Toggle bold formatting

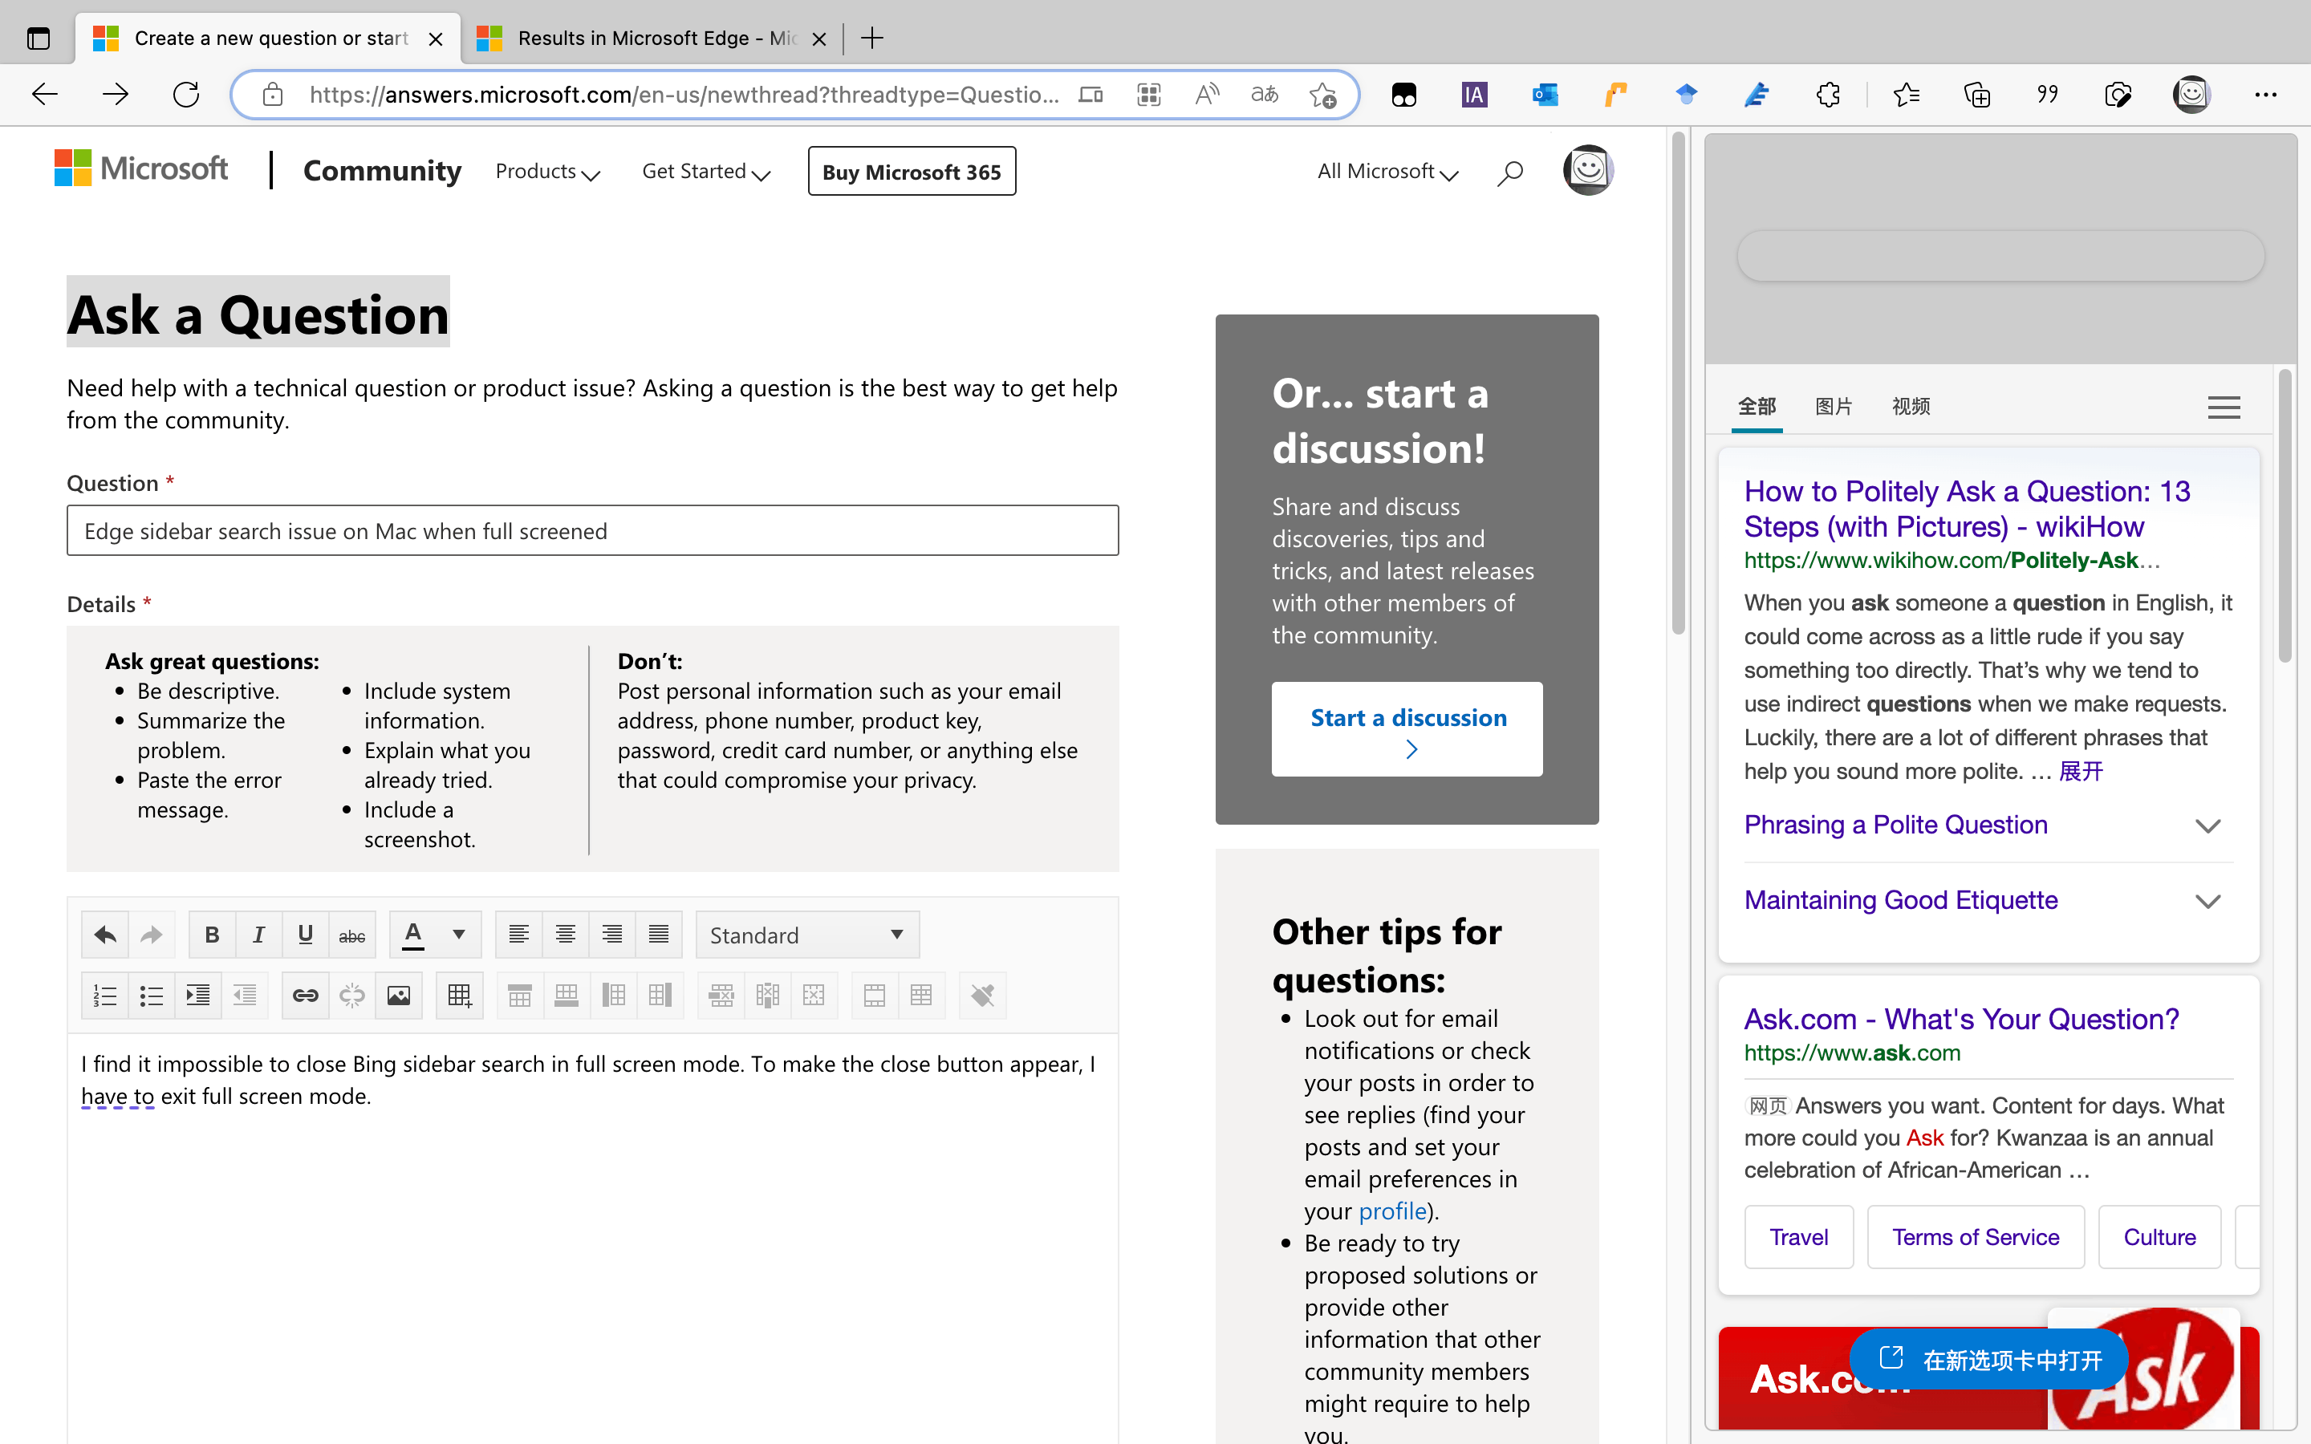(212, 935)
